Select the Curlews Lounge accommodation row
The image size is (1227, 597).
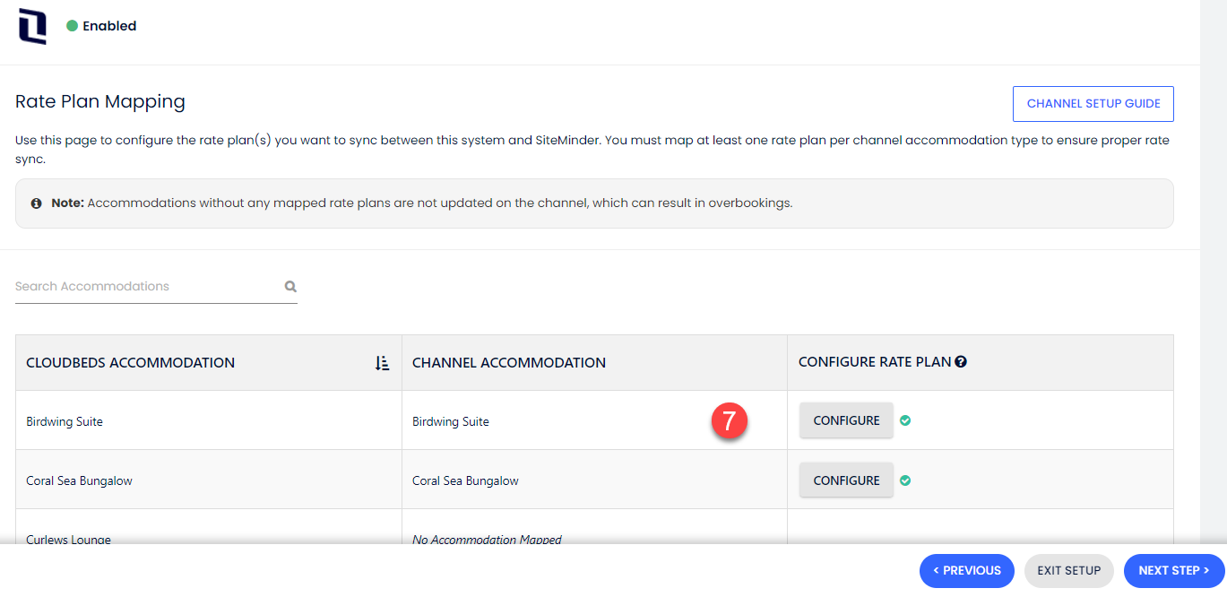[67, 540]
